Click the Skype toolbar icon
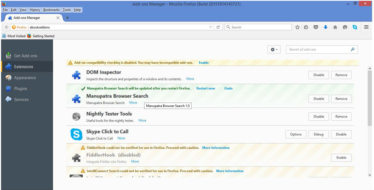Image resolution: width=374 pixels, height=190 pixels. coord(355,27)
